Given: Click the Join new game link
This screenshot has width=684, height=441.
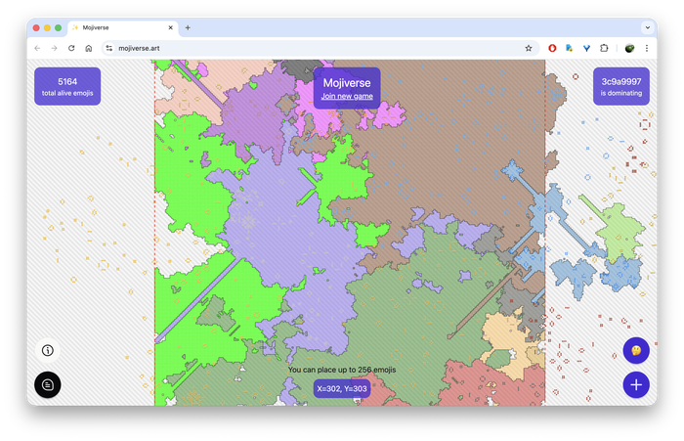Looking at the screenshot, I should (x=347, y=97).
